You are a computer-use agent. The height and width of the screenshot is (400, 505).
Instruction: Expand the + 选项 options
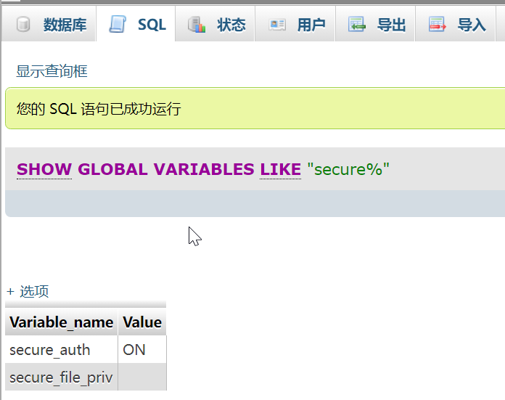28,291
